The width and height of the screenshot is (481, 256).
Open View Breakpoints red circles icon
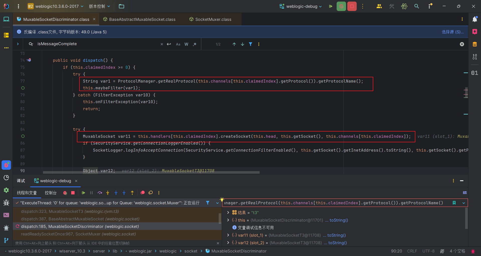click(143, 193)
